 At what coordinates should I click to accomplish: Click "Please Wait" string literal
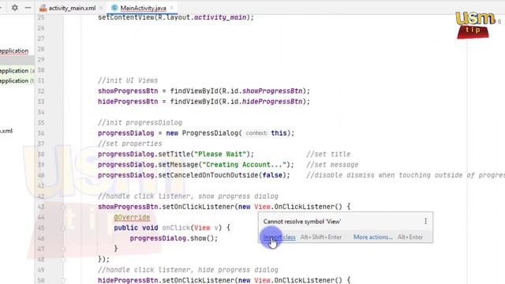point(220,154)
